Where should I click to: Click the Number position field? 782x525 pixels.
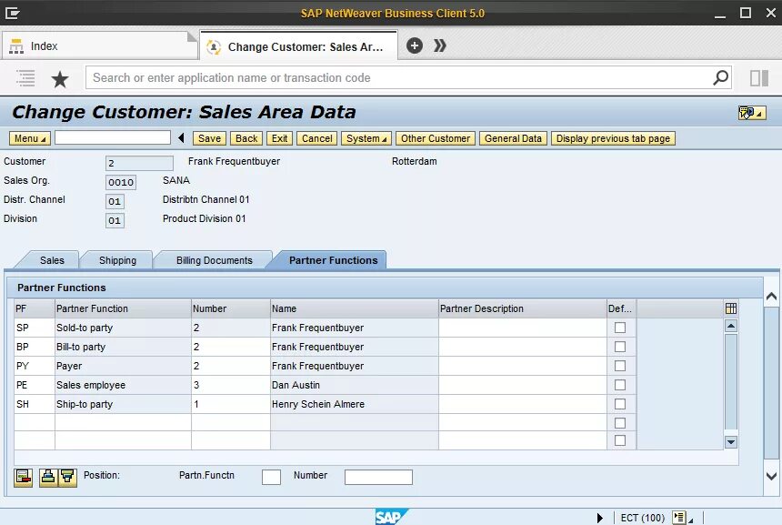[x=378, y=477]
